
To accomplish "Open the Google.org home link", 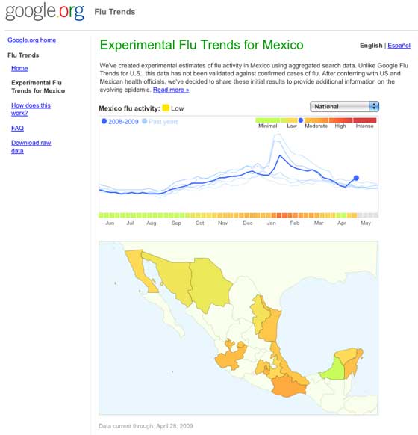I will [31, 40].
